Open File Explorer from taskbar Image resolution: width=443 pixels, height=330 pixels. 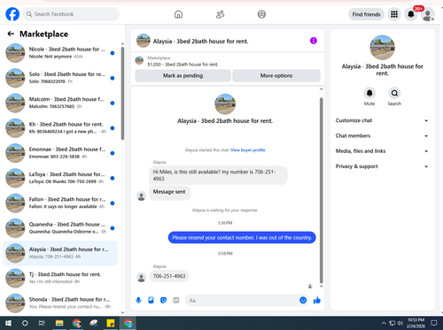pyautogui.click(x=59, y=323)
